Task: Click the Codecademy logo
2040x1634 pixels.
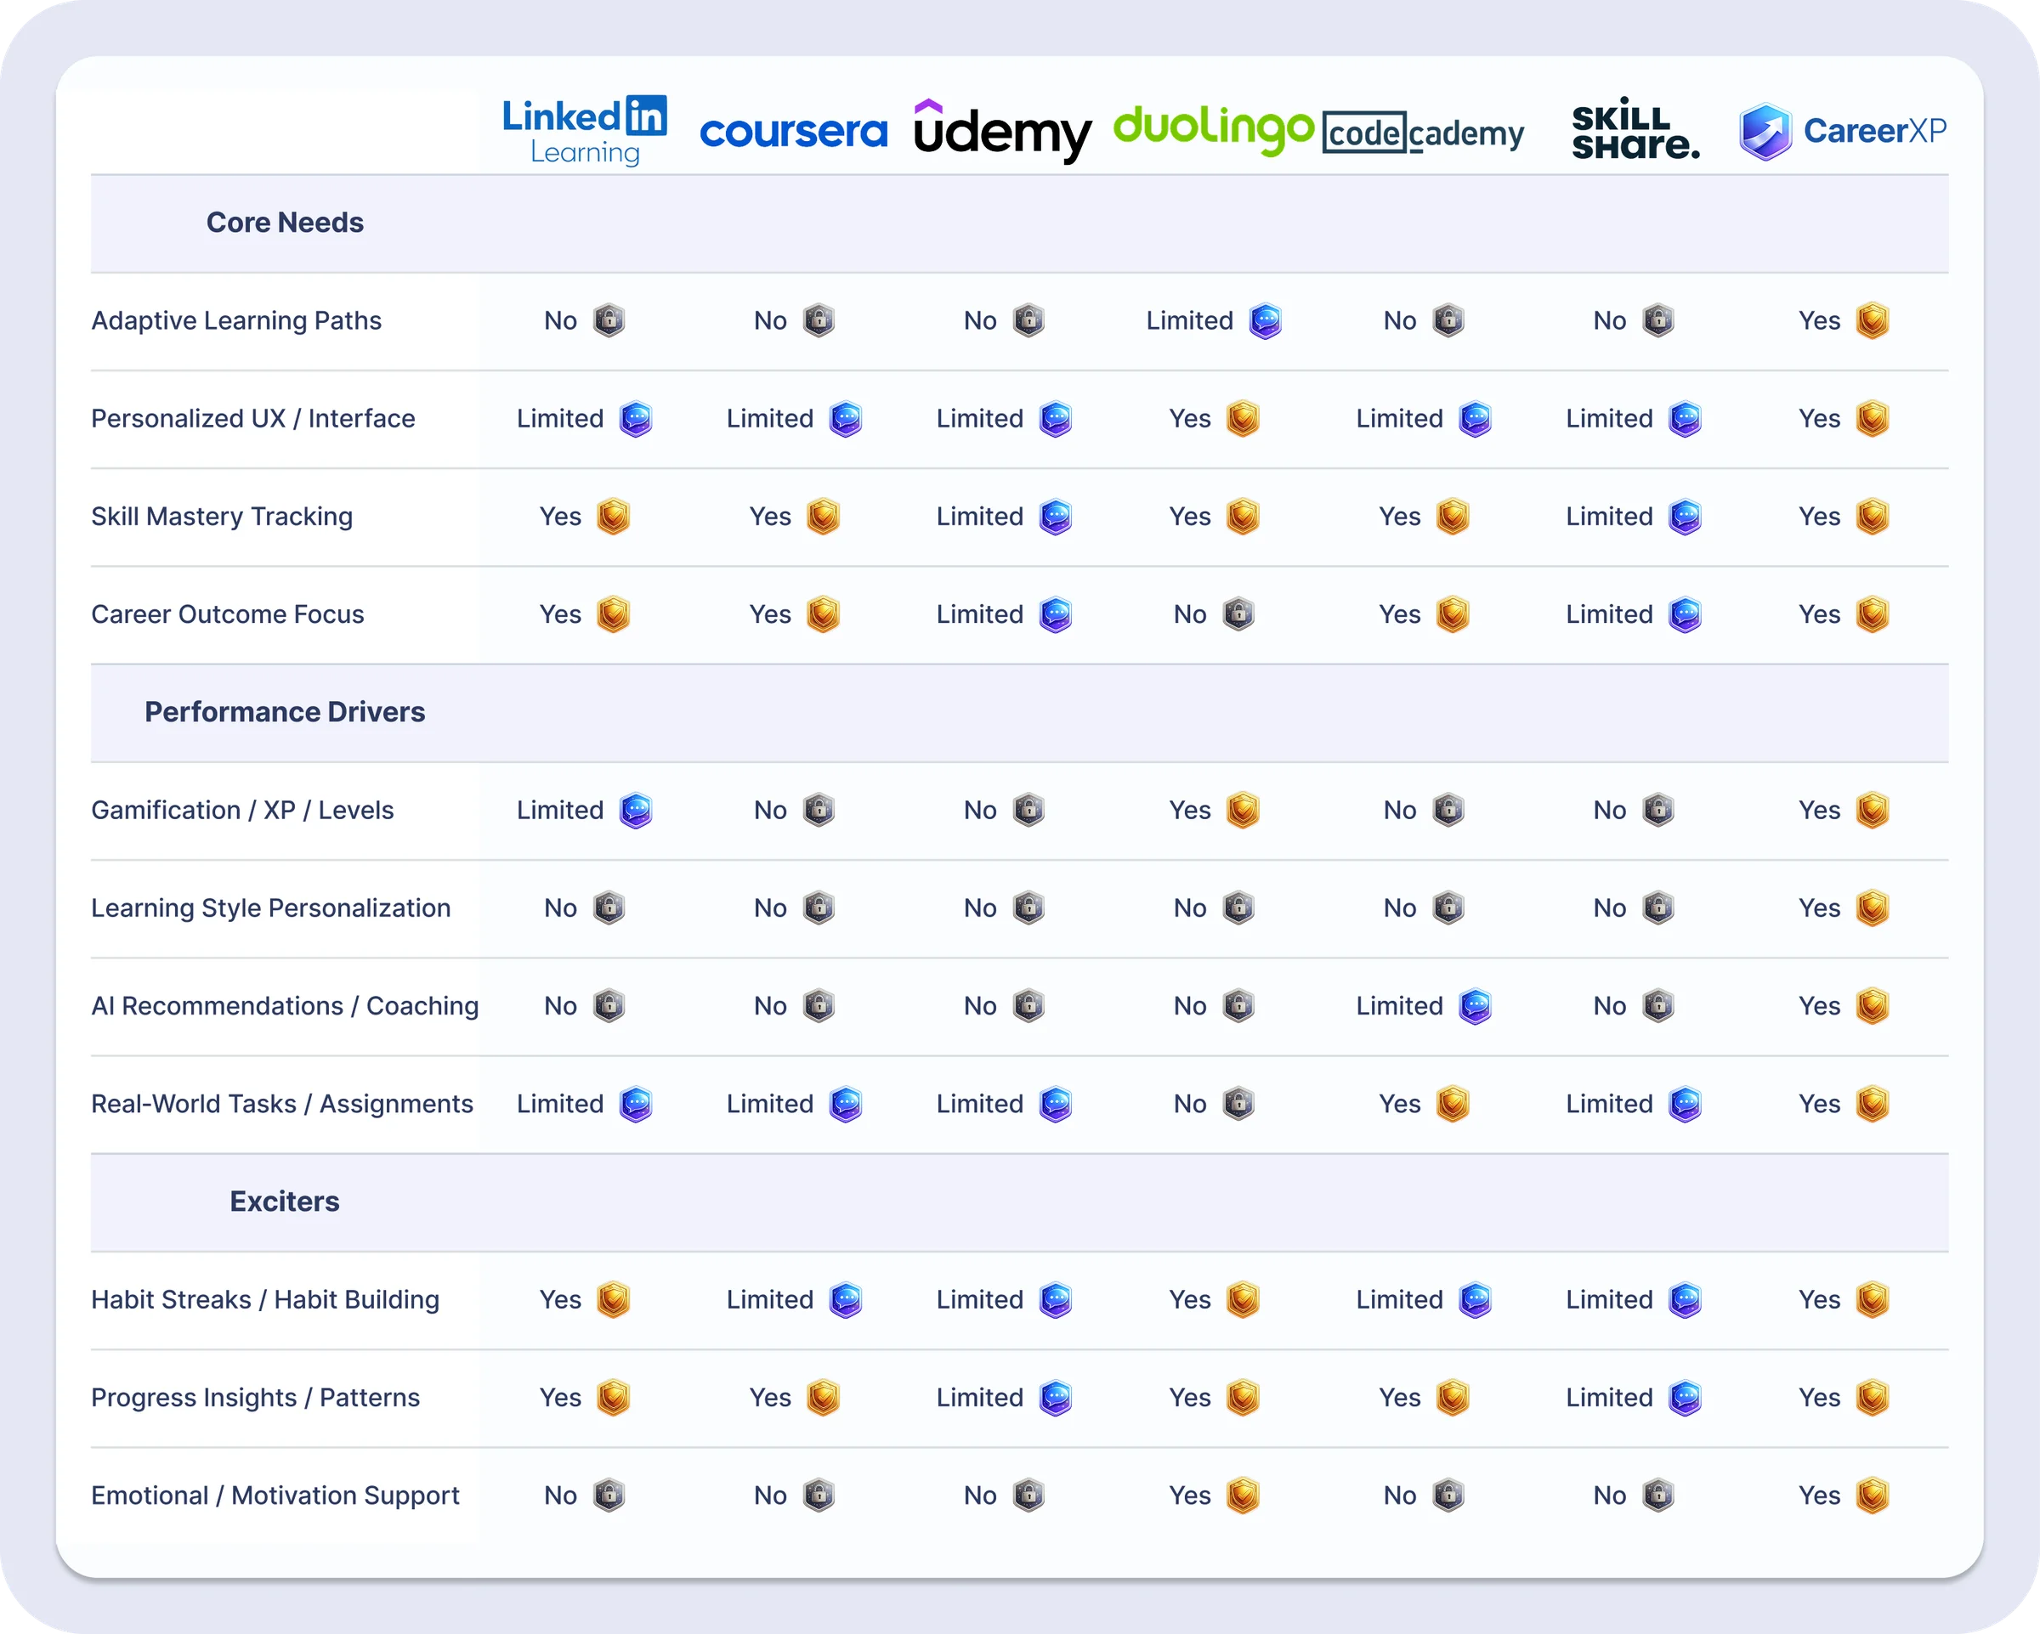Action: pyautogui.click(x=1423, y=133)
